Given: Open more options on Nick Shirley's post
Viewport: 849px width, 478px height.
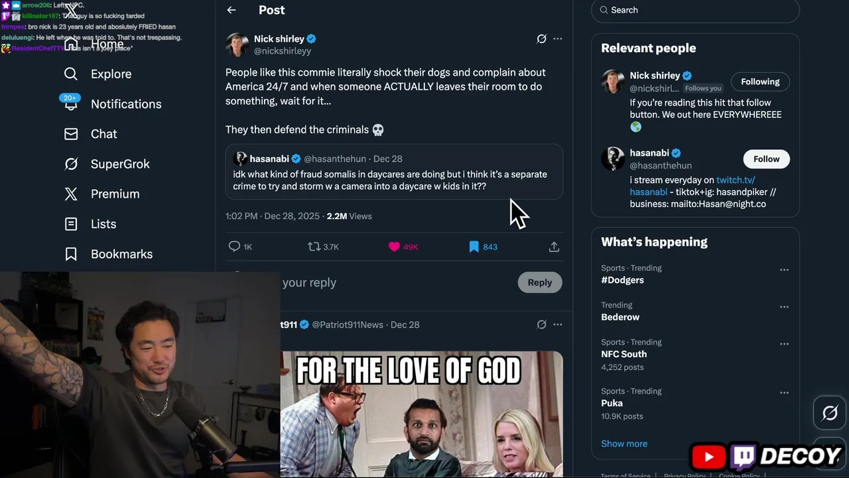Looking at the screenshot, I should [558, 39].
